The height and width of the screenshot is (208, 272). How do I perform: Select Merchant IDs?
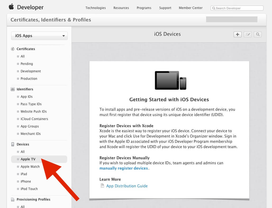coord(30,134)
